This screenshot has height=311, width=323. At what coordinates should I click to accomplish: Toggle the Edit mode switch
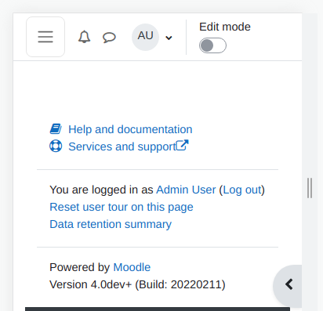click(x=212, y=45)
